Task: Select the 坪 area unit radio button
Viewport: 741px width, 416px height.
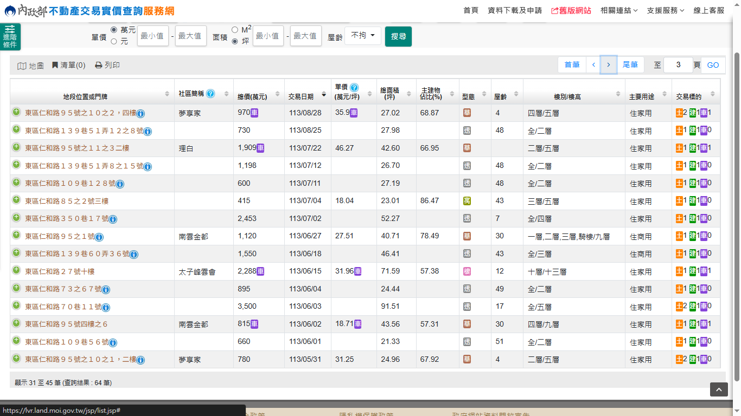Action: pos(235,41)
